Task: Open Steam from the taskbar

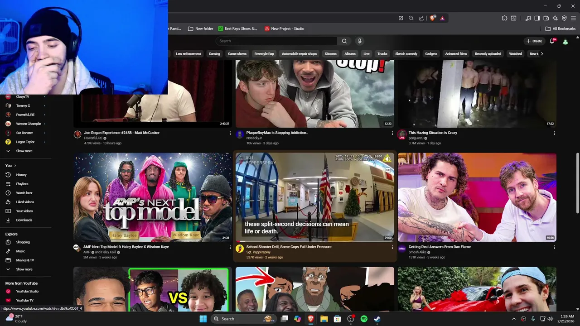Action: click(377, 319)
